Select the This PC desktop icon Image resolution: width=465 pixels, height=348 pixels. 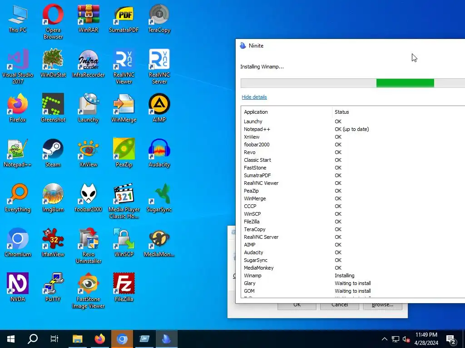[18, 18]
